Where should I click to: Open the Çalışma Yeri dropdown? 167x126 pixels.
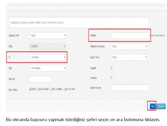point(47,36)
